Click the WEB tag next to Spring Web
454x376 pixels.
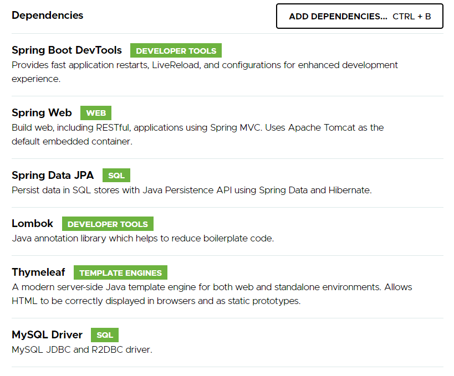tap(96, 113)
